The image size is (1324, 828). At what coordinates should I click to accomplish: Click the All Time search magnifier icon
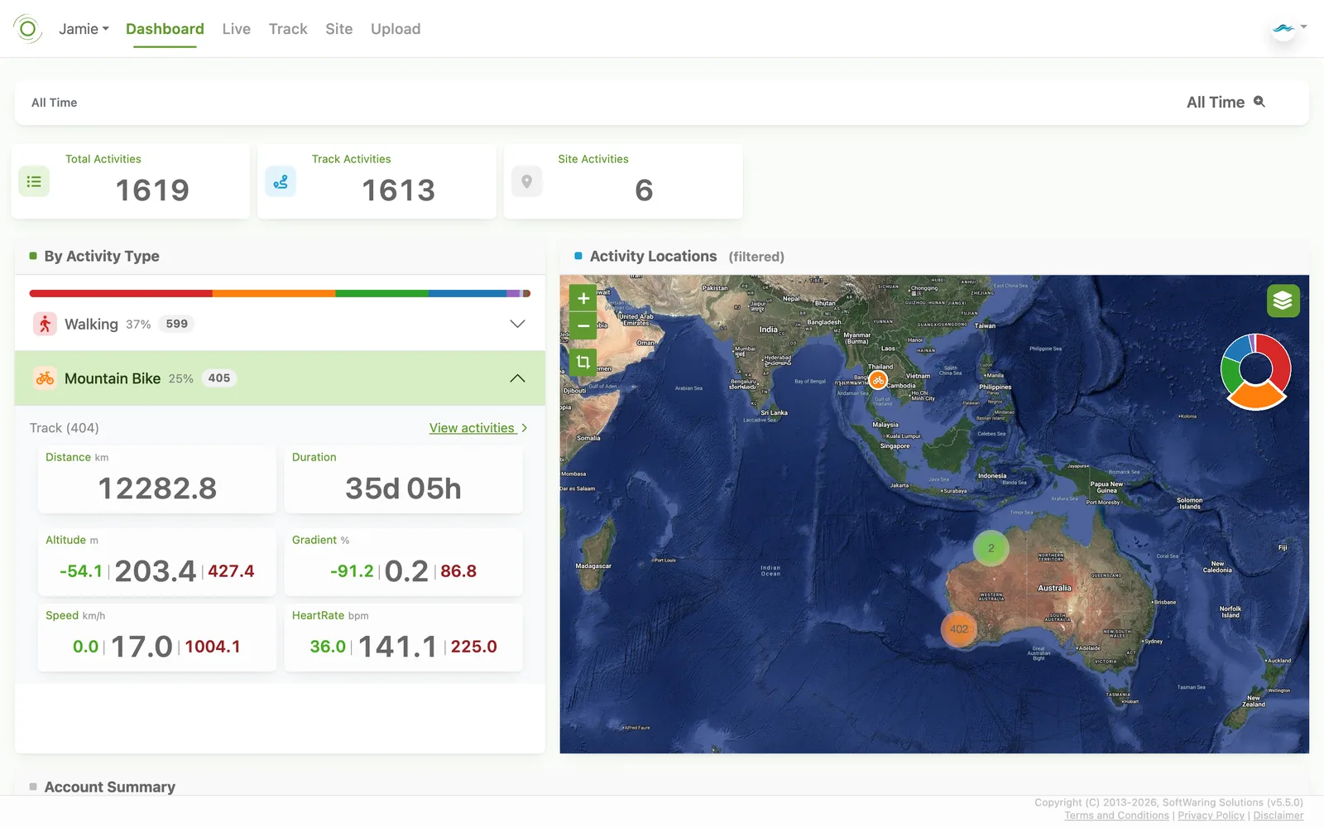tap(1259, 102)
